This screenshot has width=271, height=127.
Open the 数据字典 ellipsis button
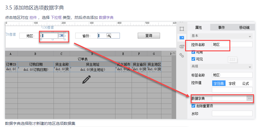click(x=250, y=98)
